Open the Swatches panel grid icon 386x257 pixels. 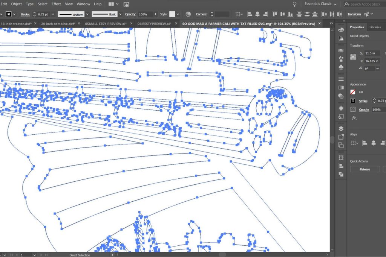click(x=341, y=50)
